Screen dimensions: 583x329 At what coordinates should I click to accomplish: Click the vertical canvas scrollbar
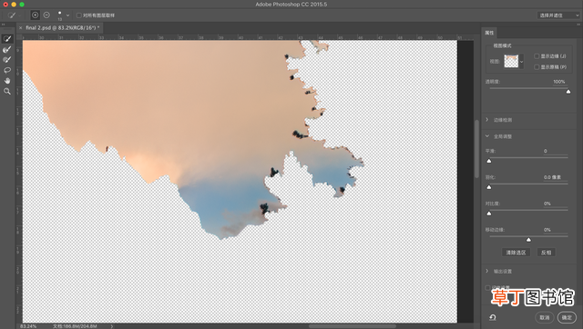tap(476, 148)
